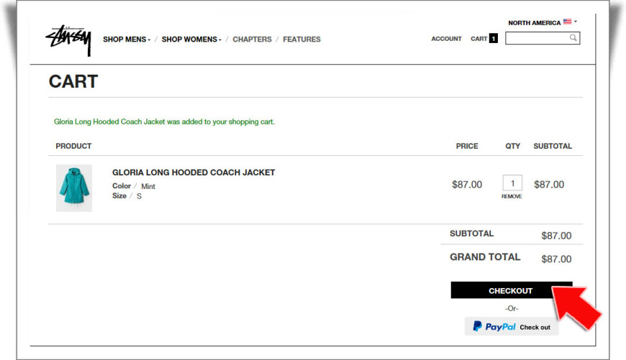Open the Features menu item
Screen dimensions: 626x360
tap(301, 39)
